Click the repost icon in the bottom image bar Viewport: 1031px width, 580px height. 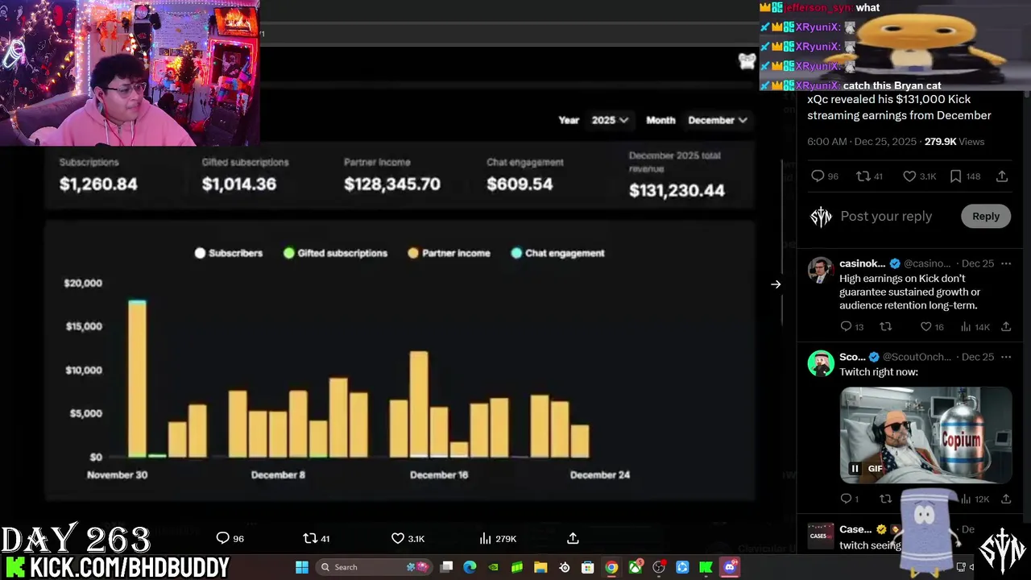pyautogui.click(x=310, y=538)
